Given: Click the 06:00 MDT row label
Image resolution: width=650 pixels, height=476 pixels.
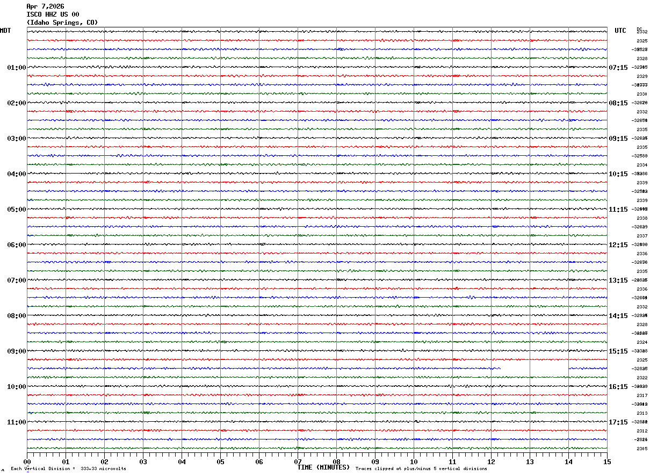Looking at the screenshot, I should pyautogui.click(x=17, y=245).
